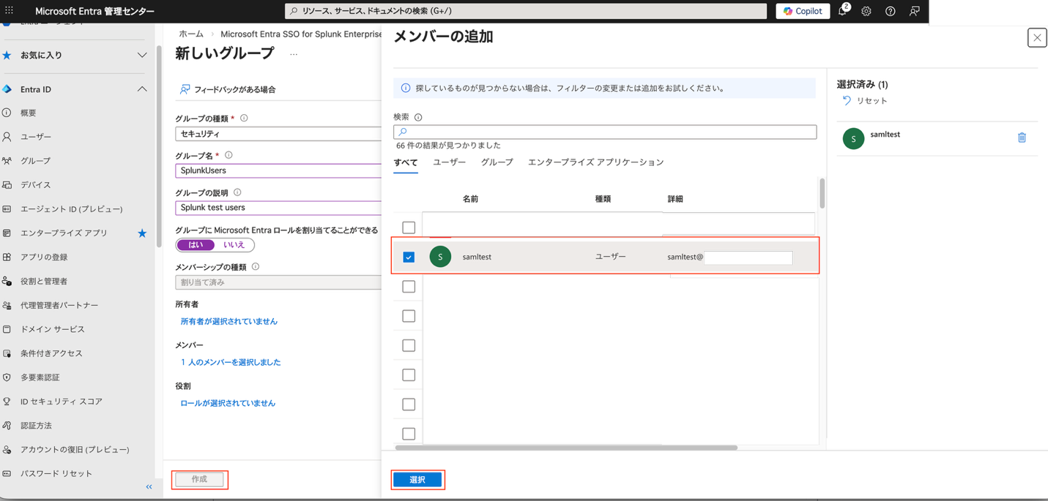The width and height of the screenshot is (1048, 501).
Task: Open the notifications bell showing 2 alerts
Action: coord(840,10)
